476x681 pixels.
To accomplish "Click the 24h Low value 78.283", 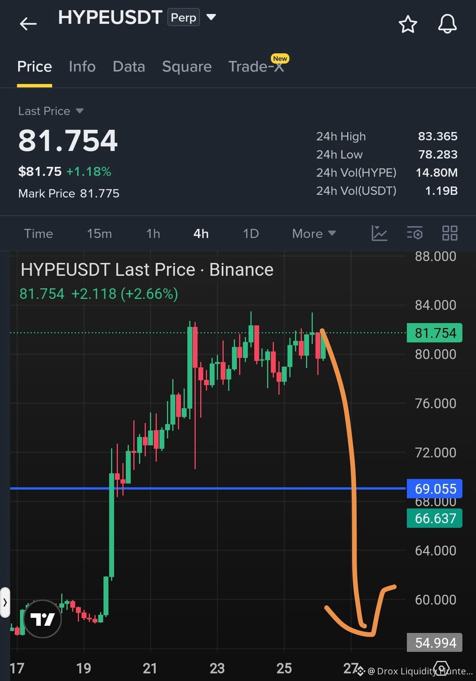I will click(437, 154).
